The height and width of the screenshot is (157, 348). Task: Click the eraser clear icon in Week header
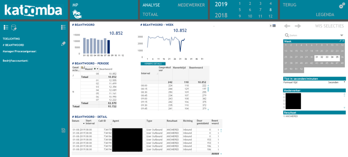point(344,41)
